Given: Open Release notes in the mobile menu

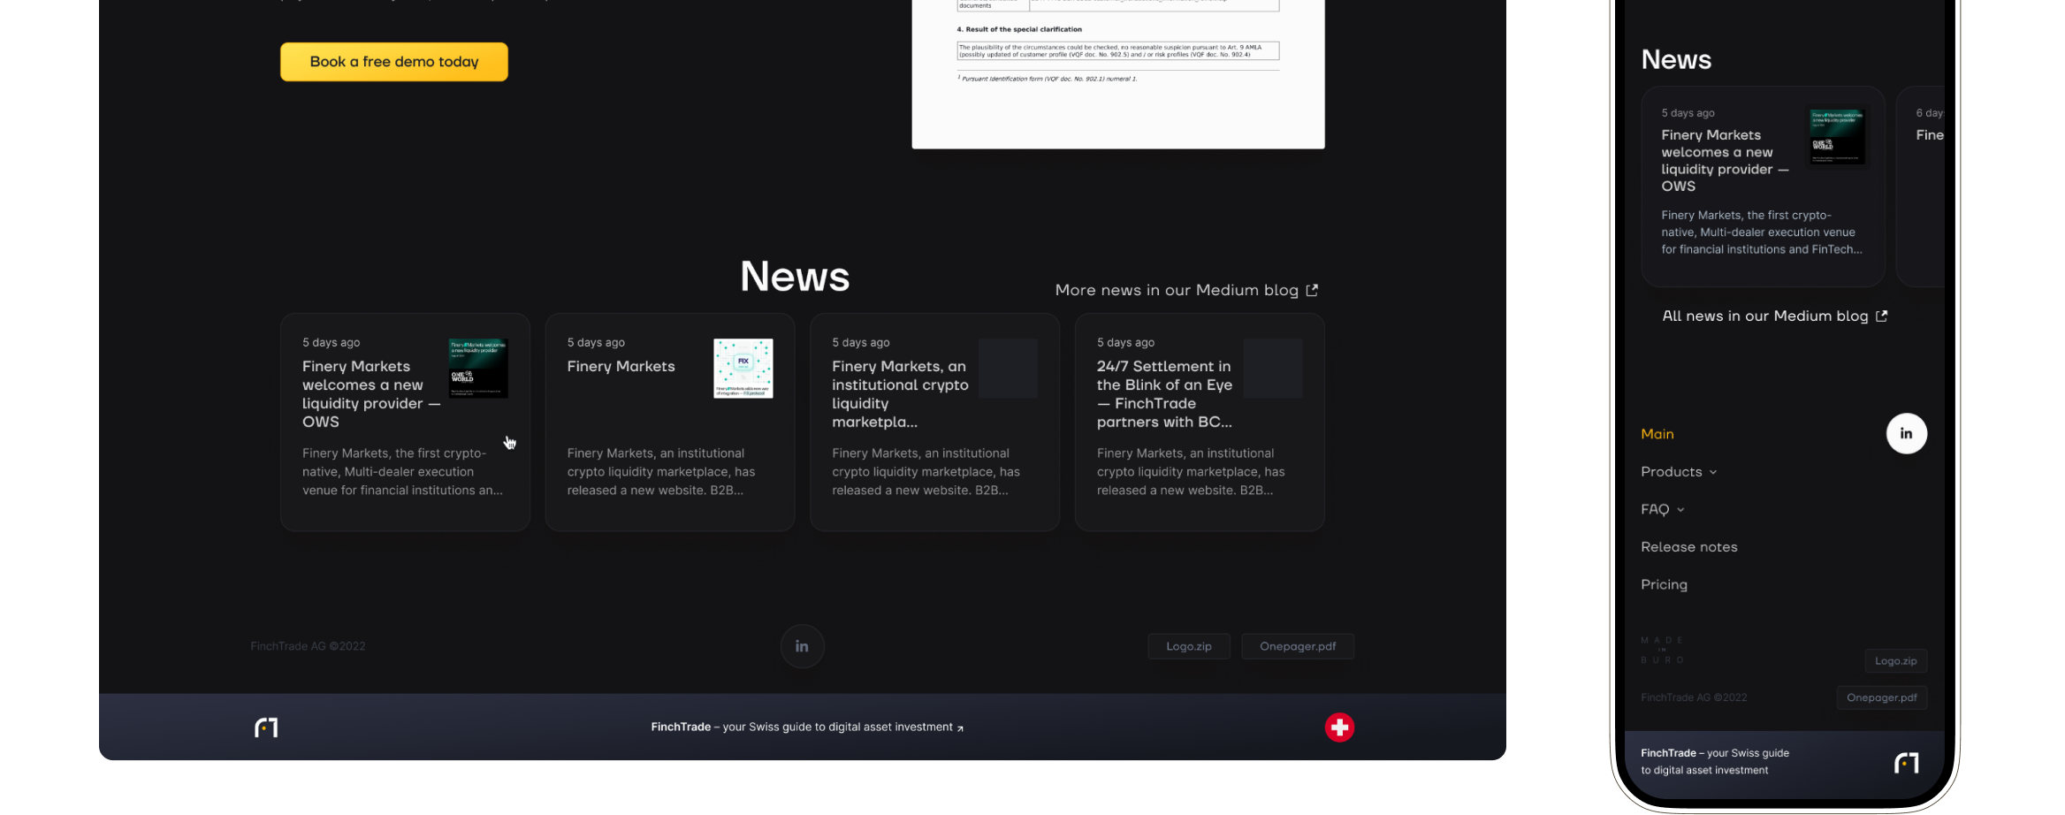Looking at the screenshot, I should [1688, 547].
